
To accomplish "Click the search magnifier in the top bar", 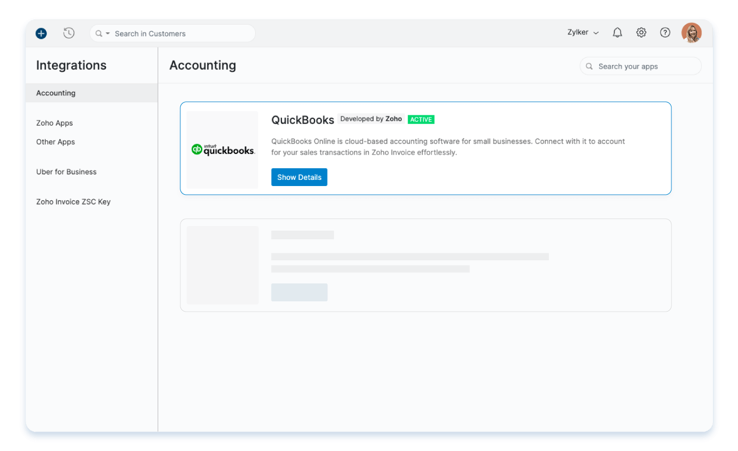I will click(98, 33).
